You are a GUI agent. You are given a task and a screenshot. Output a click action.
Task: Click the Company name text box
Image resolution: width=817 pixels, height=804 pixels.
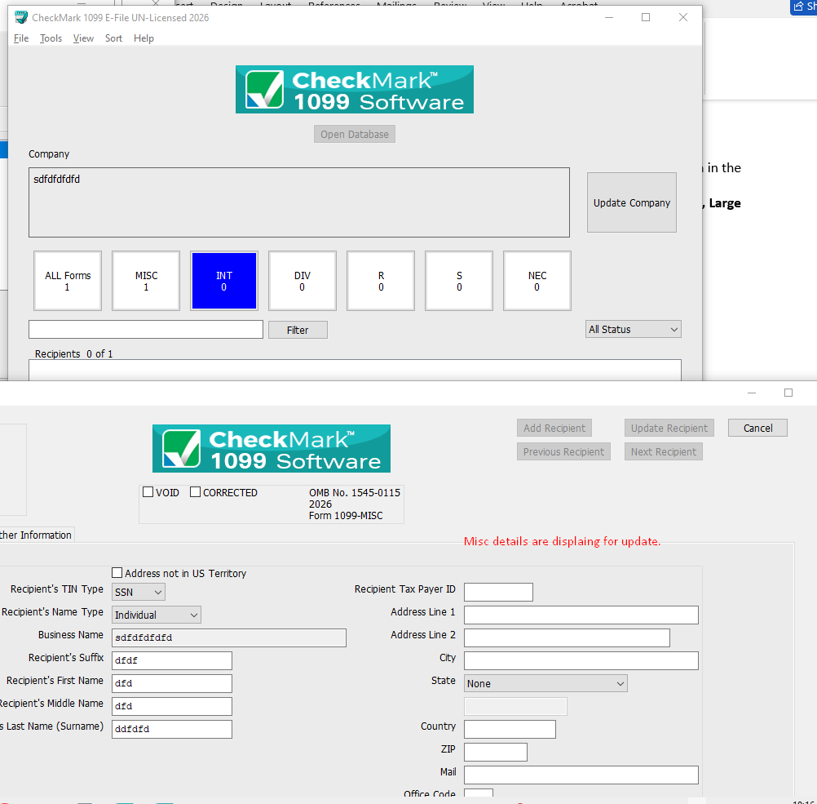click(299, 202)
